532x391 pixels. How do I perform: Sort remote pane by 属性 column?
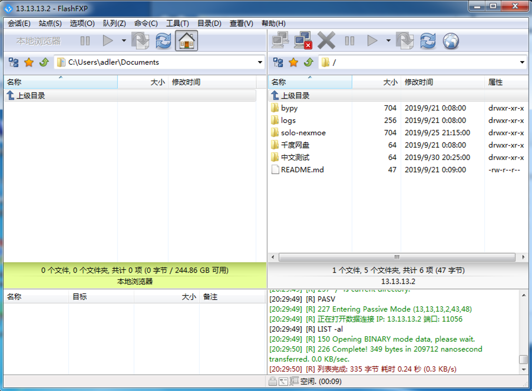(506, 82)
